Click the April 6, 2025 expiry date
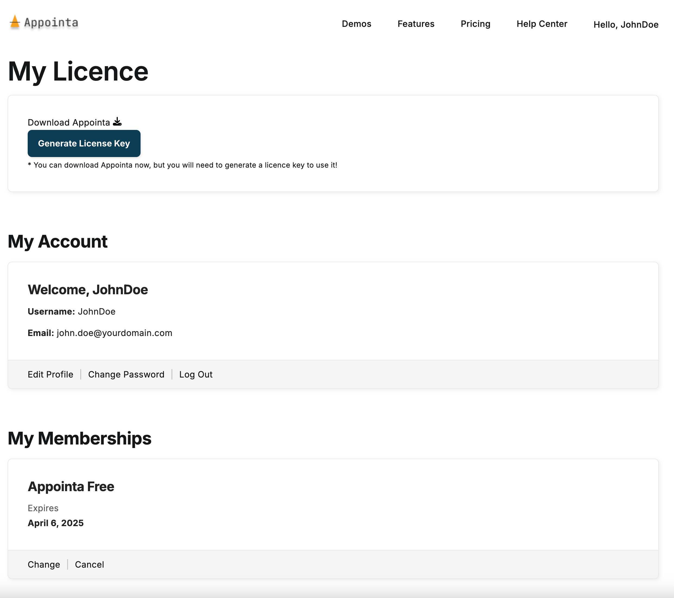674x598 pixels. (x=56, y=523)
